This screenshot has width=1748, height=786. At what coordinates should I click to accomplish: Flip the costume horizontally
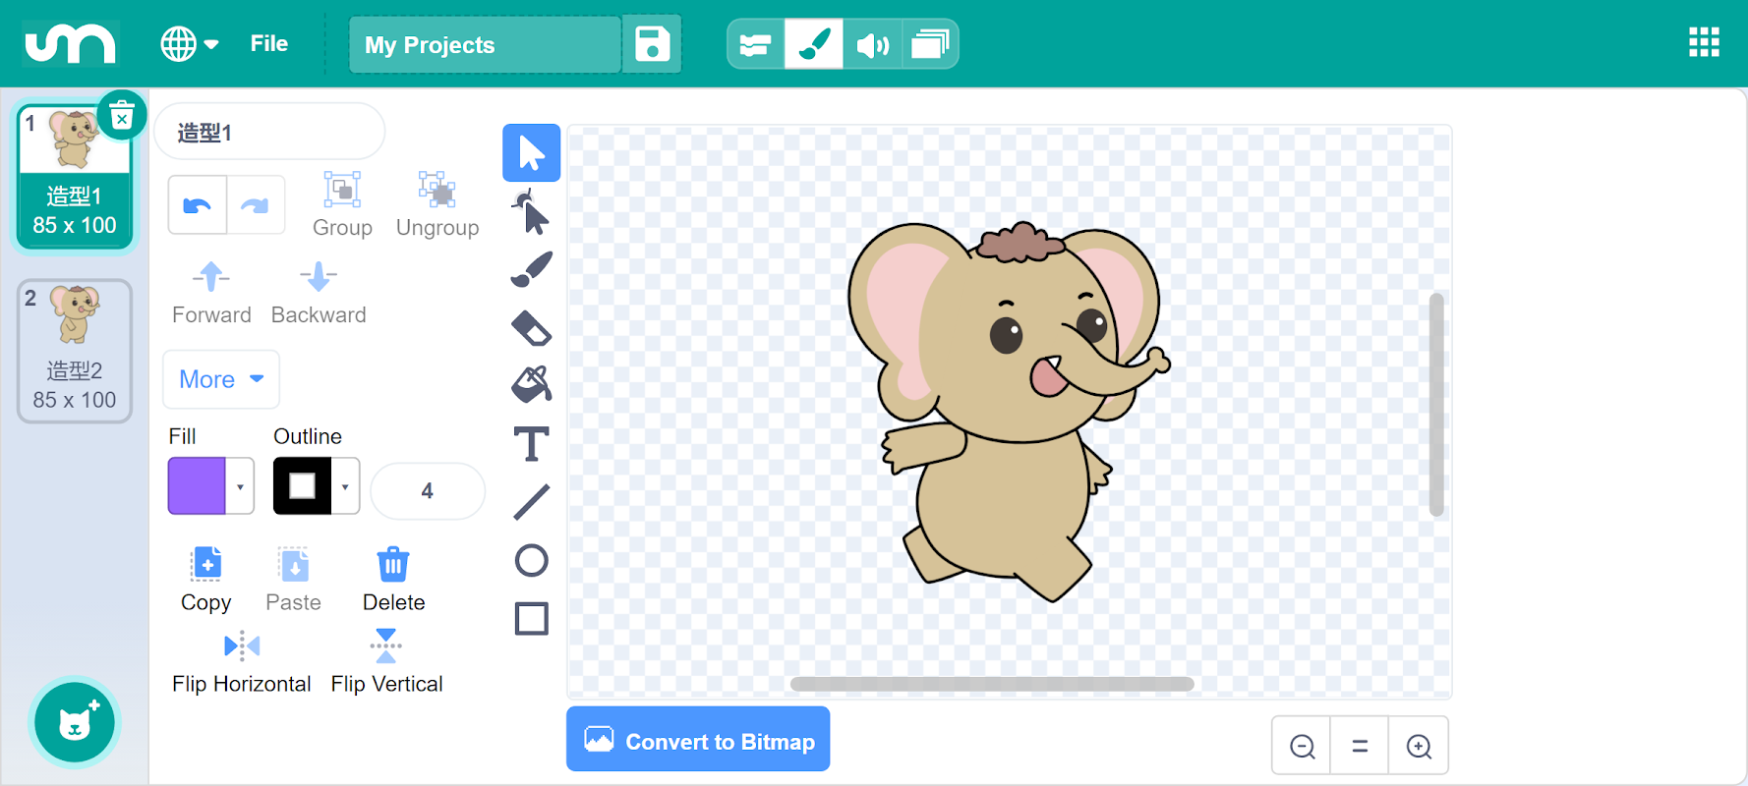pos(242,662)
